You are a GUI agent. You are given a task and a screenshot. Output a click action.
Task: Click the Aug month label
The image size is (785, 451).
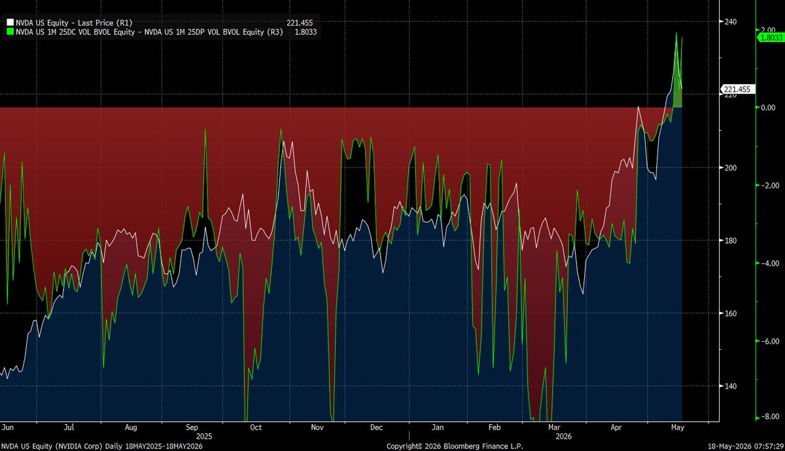point(131,427)
